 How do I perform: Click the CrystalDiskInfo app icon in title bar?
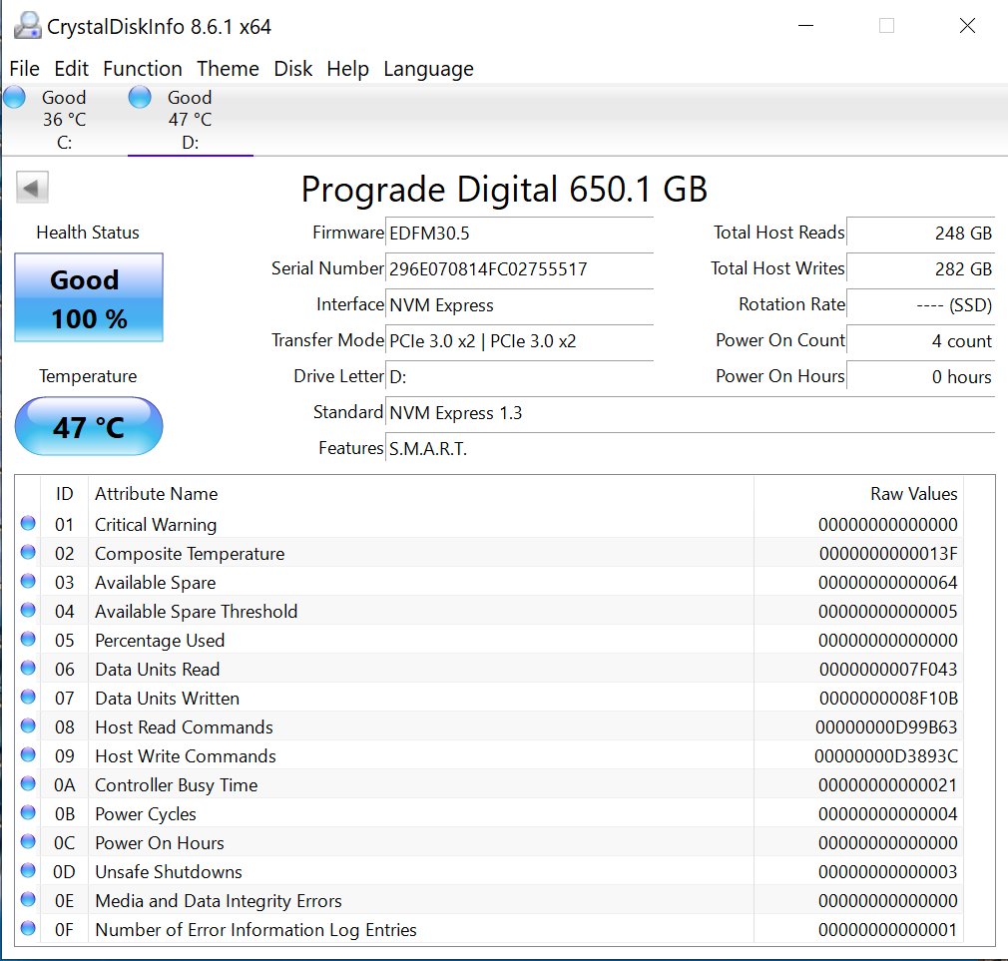pyautogui.click(x=27, y=26)
